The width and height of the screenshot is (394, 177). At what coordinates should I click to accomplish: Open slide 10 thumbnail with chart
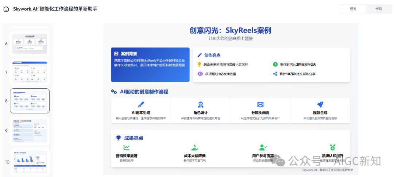click(30, 162)
